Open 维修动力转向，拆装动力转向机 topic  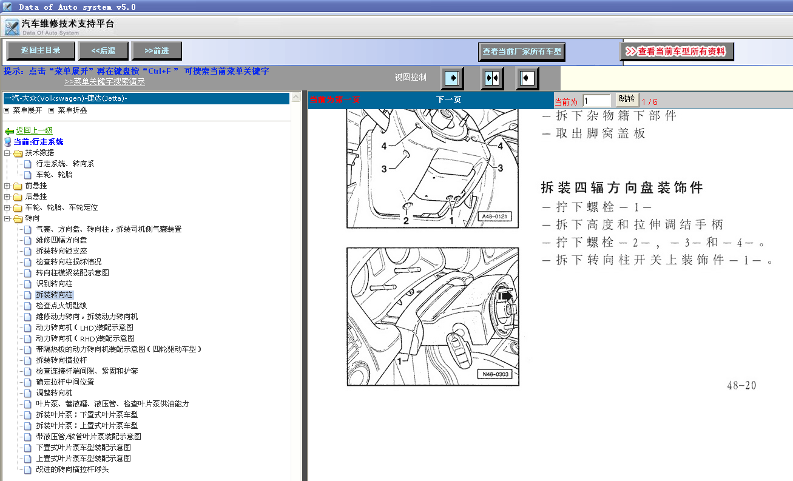87,317
